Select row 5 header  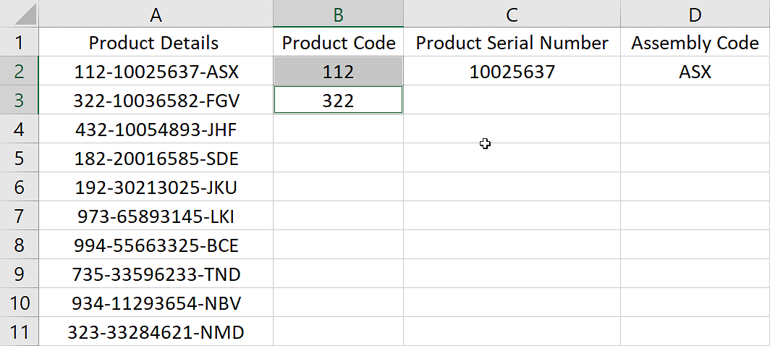pyautogui.click(x=19, y=159)
